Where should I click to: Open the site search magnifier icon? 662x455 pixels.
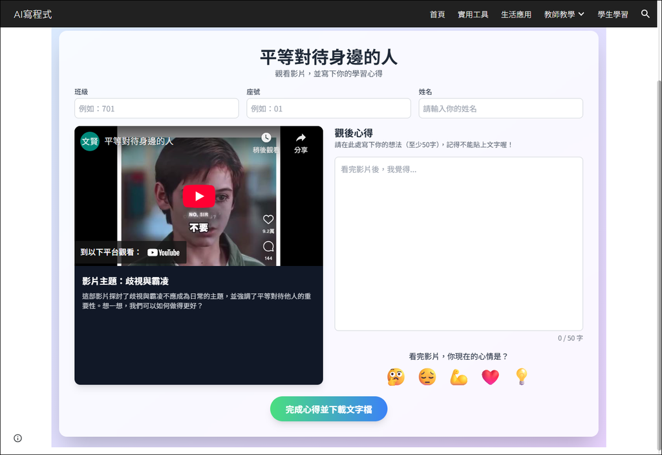645,14
